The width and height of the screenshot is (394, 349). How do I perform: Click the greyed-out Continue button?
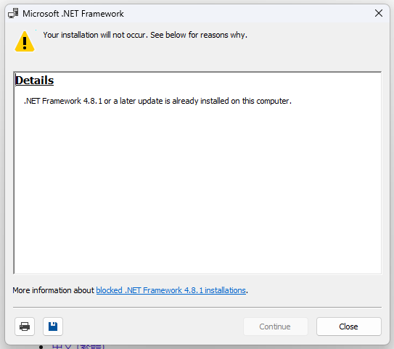click(x=276, y=327)
